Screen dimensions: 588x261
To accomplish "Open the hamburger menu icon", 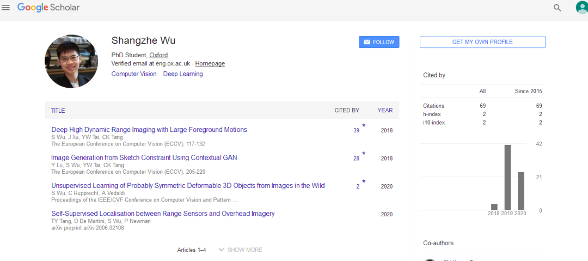I will (x=6, y=8).
